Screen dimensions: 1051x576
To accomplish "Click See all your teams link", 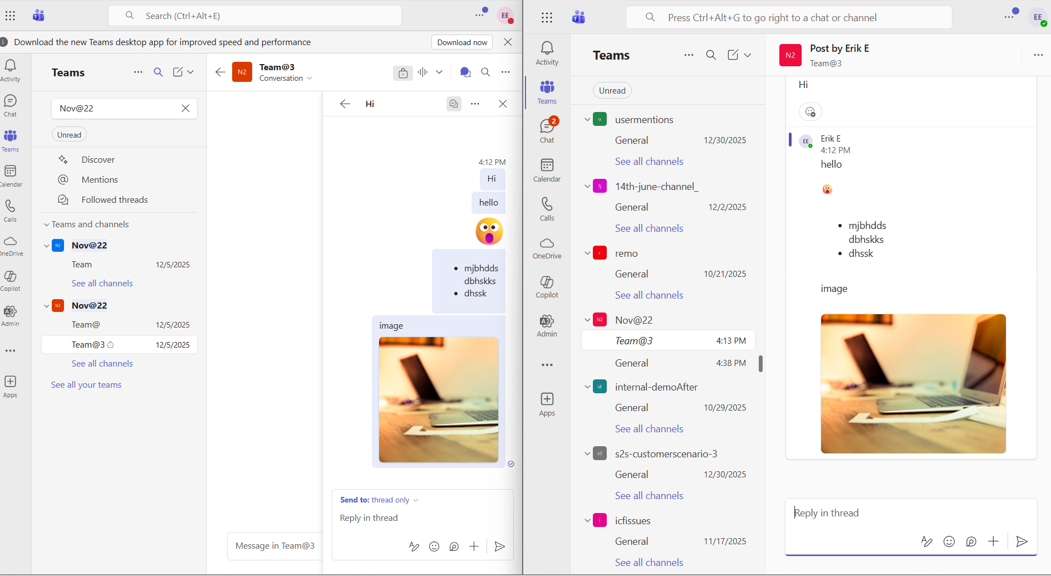I will pyautogui.click(x=86, y=384).
